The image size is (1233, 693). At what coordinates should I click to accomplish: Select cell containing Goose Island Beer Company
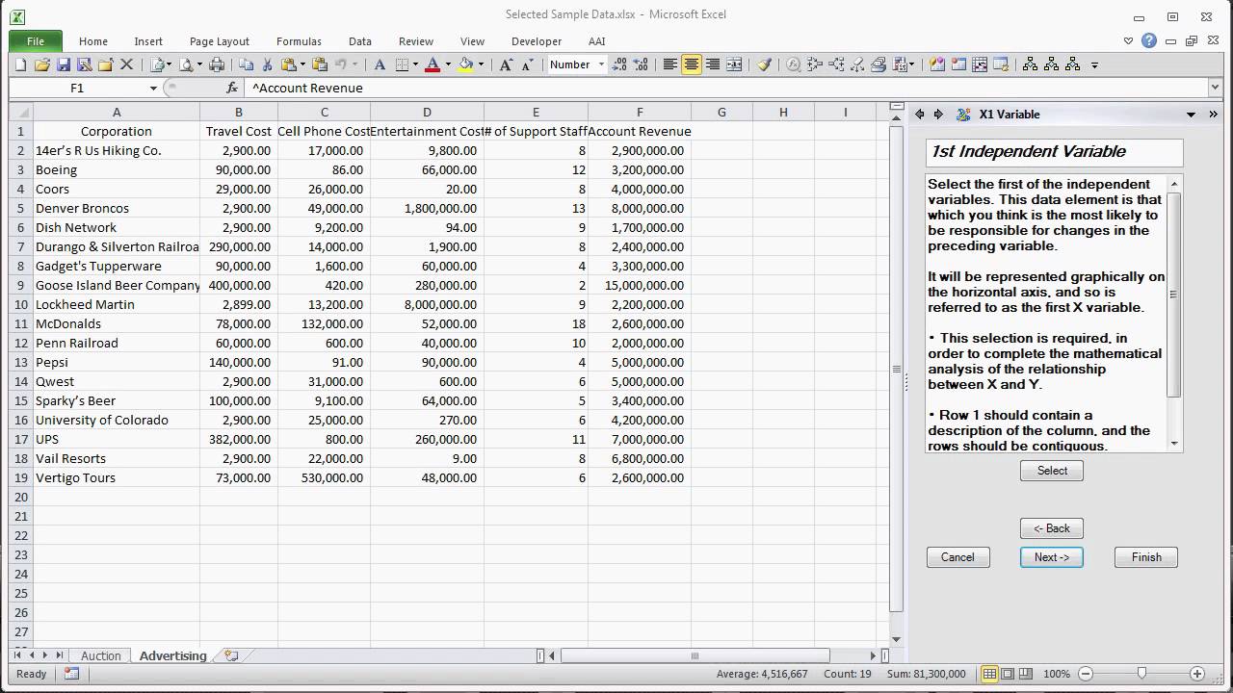[117, 285]
